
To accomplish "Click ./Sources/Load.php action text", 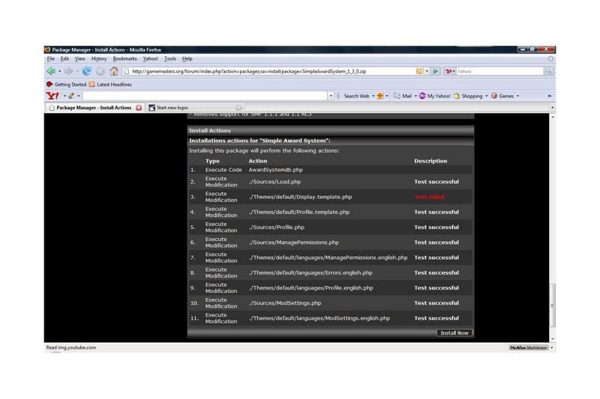I will click(274, 182).
